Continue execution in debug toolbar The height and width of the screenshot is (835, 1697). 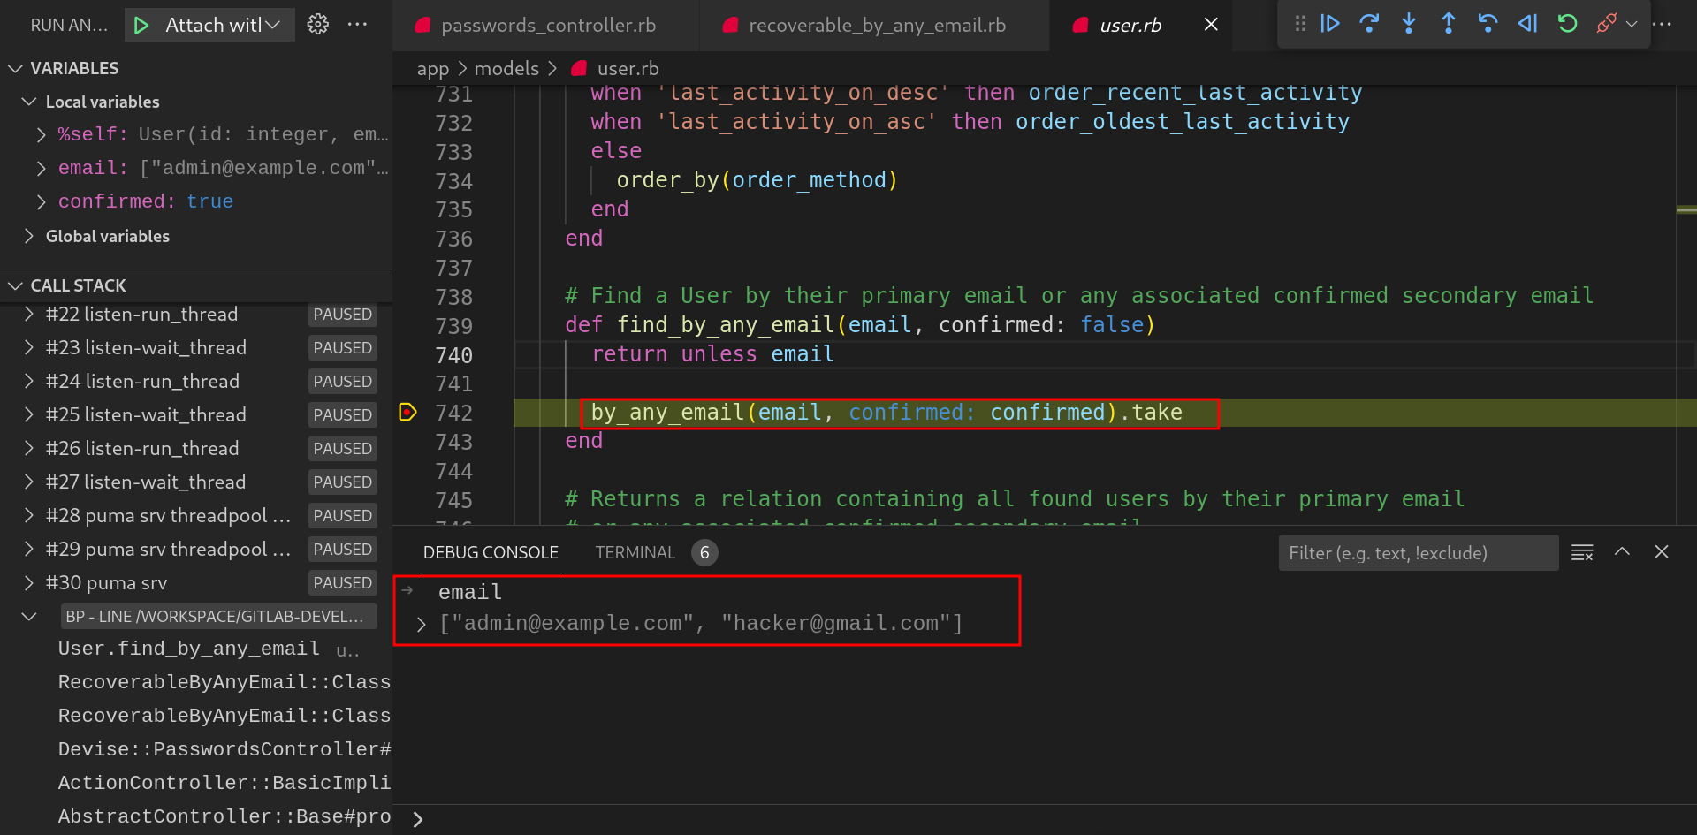(1330, 24)
